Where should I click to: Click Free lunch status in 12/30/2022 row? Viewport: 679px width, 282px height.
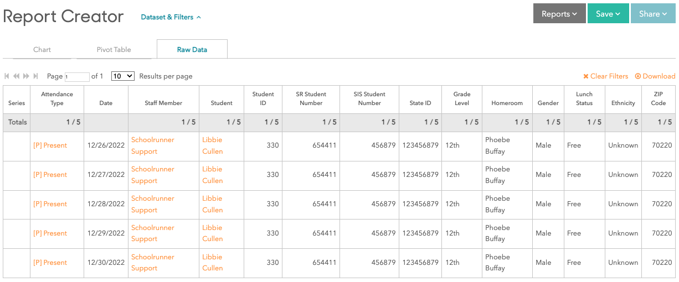[574, 263]
